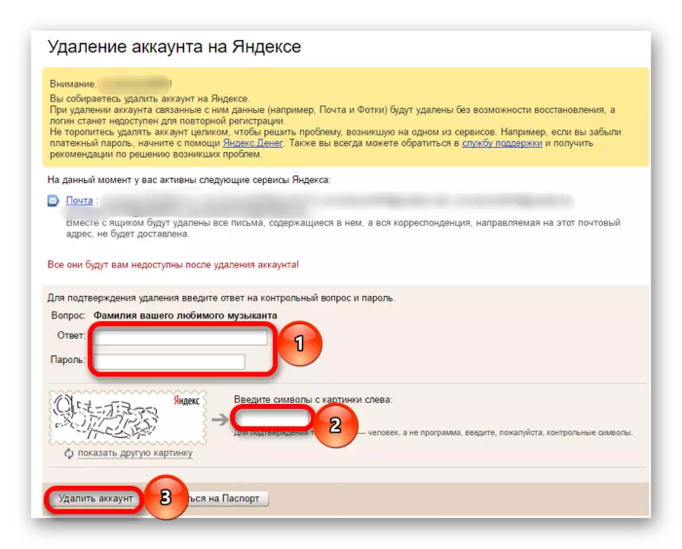Image resolution: width=682 pixels, height=549 pixels.
Task: Click the Удаление аккаунта на Яндексе heading
Action: [x=174, y=47]
